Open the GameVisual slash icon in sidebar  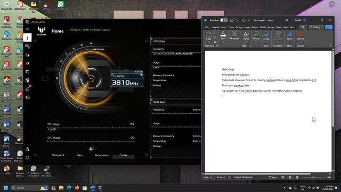27,63
